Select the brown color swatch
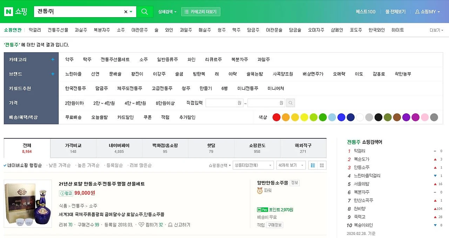Screen dimensions: 449x238 [x=397, y=117]
